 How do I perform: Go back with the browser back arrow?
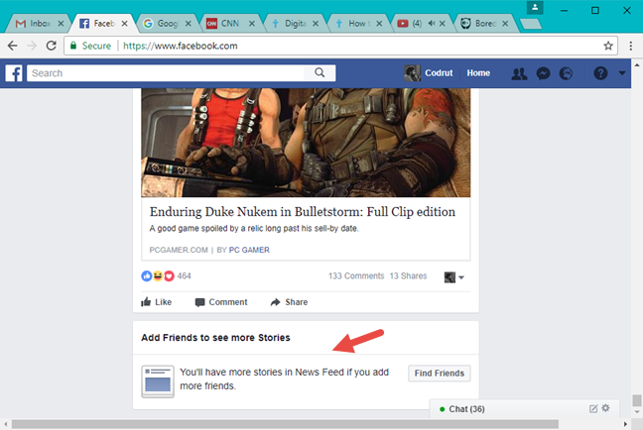pyautogui.click(x=13, y=46)
